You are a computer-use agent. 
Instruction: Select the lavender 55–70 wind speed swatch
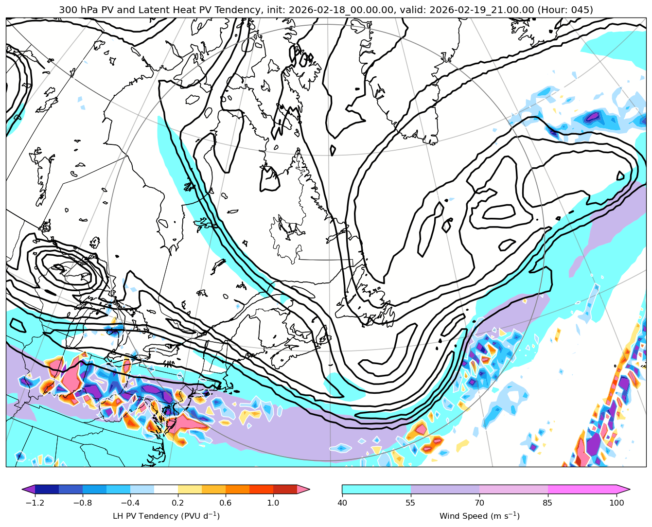pyautogui.click(x=445, y=489)
